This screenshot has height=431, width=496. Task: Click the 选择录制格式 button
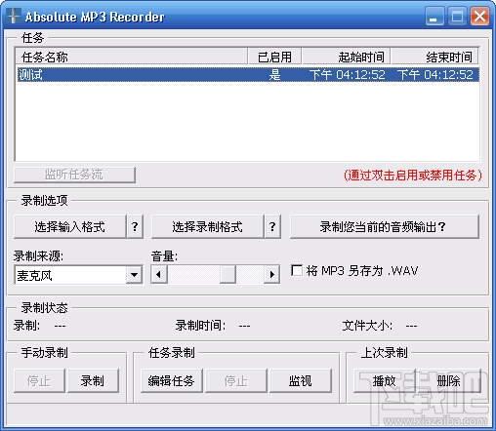(207, 226)
